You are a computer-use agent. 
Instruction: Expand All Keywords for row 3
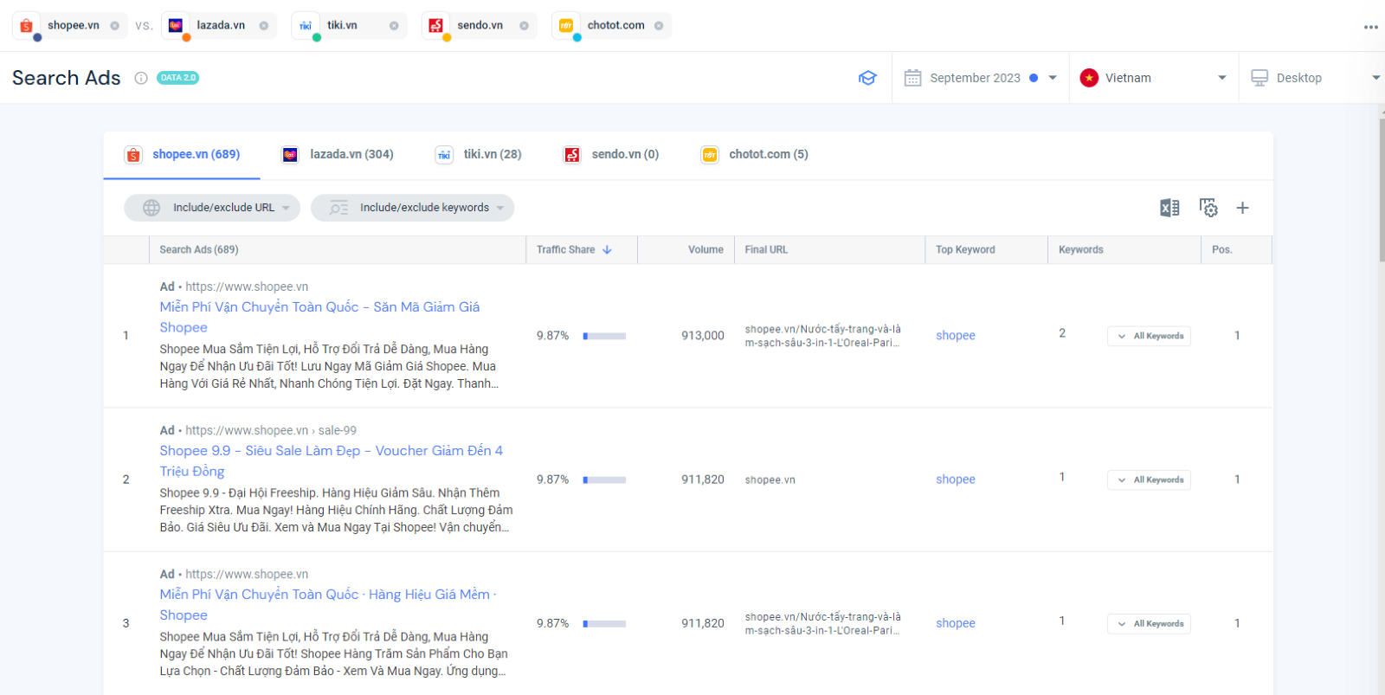pyautogui.click(x=1149, y=623)
